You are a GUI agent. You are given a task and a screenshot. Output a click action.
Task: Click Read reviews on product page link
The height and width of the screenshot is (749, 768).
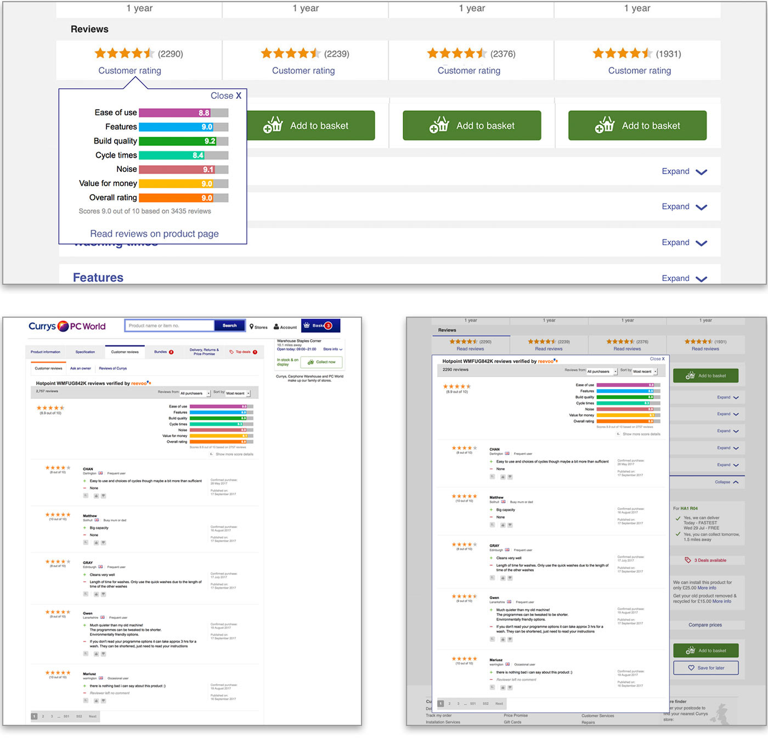pos(154,234)
